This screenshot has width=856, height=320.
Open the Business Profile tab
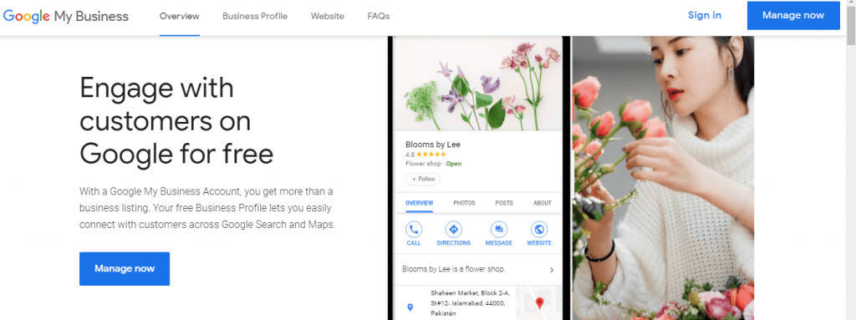(255, 17)
